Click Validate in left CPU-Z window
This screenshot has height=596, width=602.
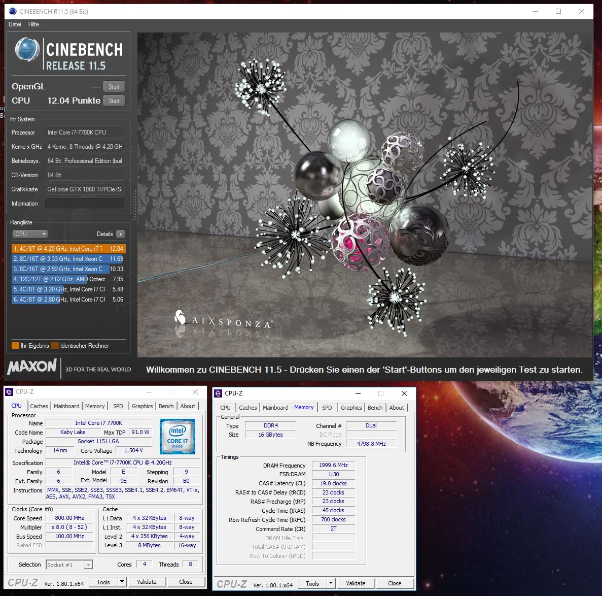pyautogui.click(x=147, y=582)
